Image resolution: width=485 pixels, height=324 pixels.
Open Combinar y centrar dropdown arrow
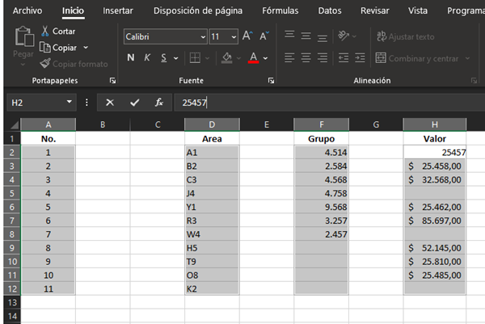(x=467, y=58)
